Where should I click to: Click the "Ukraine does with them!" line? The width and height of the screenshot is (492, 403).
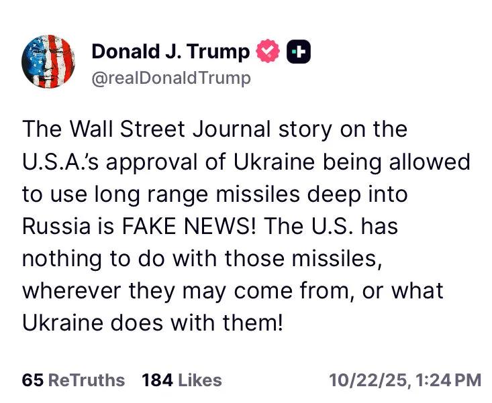(153, 324)
